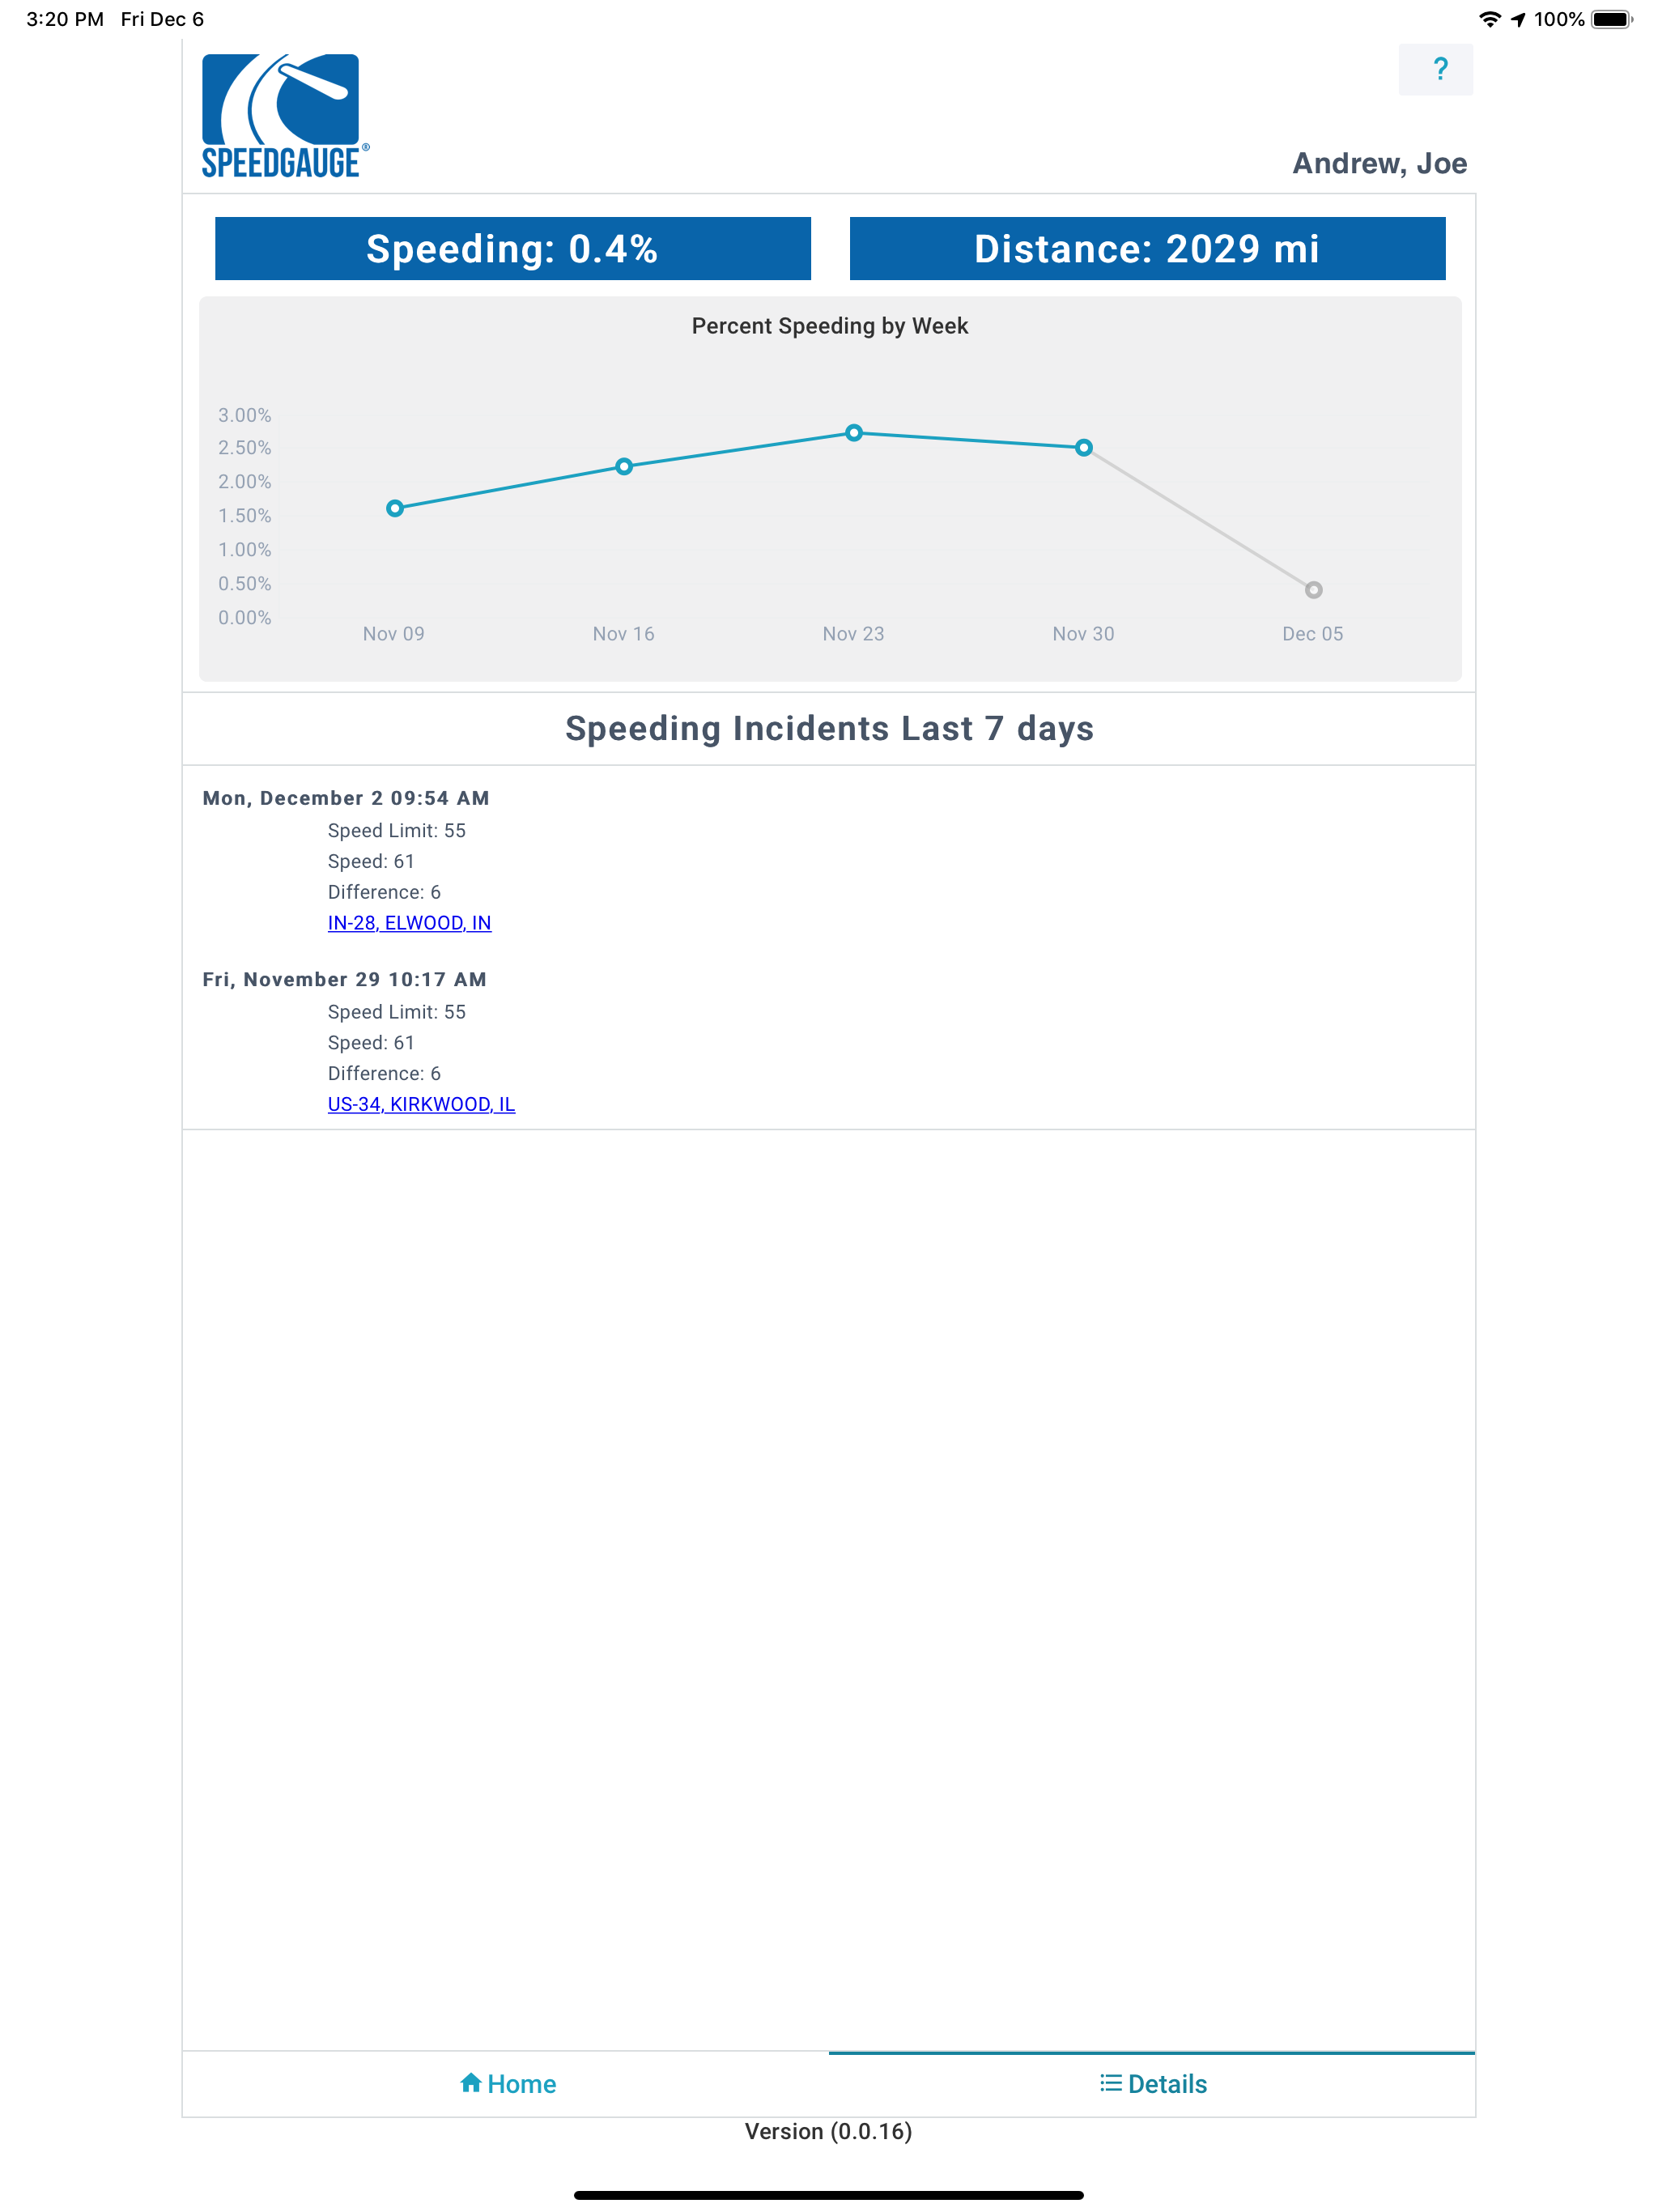Tap the Distance: 2029 mi banner
Viewport: 1658px width, 2212px height.
(1147, 248)
